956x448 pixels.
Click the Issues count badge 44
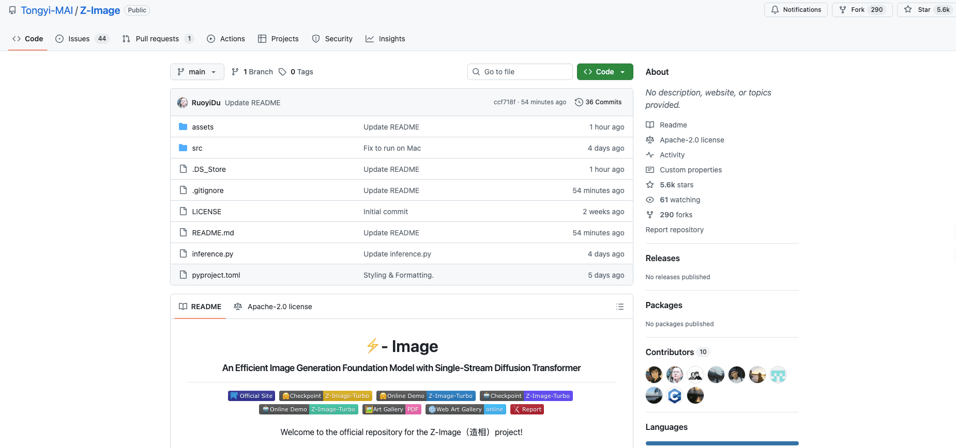click(102, 39)
